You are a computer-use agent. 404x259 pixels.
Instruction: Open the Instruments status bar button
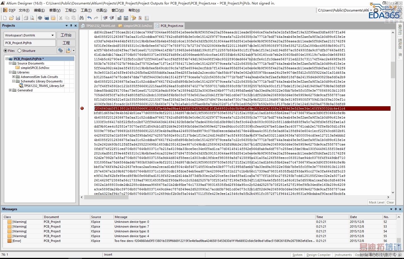343,255
